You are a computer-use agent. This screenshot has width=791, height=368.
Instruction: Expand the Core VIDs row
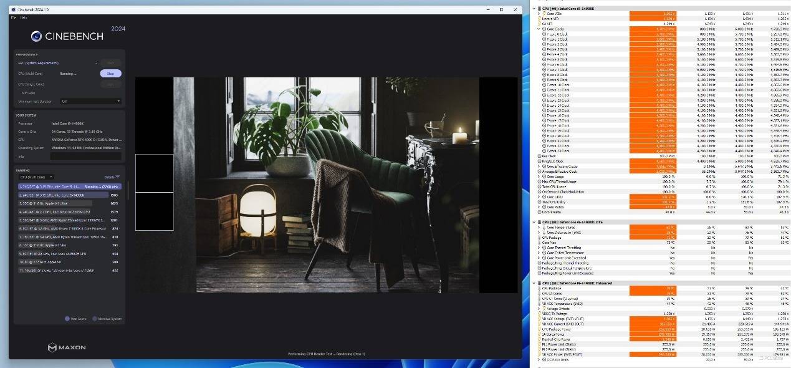[539, 13]
